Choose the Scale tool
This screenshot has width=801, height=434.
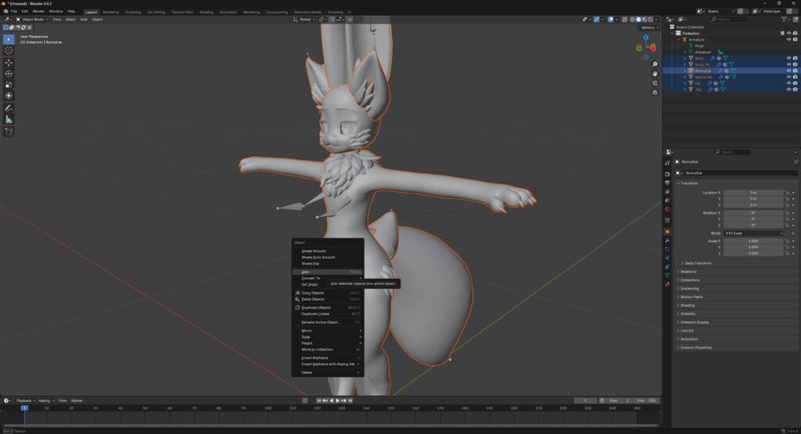(x=9, y=85)
